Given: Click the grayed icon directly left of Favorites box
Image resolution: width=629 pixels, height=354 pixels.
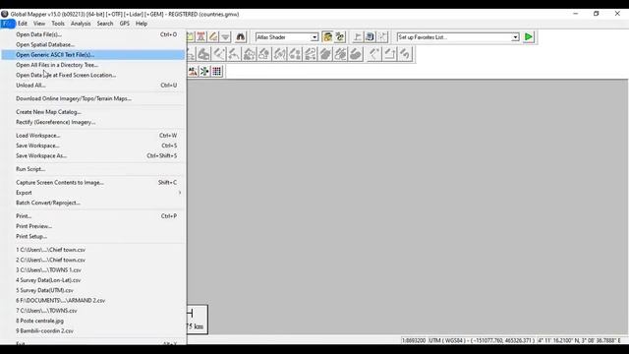Looking at the screenshot, I should click(382, 37).
